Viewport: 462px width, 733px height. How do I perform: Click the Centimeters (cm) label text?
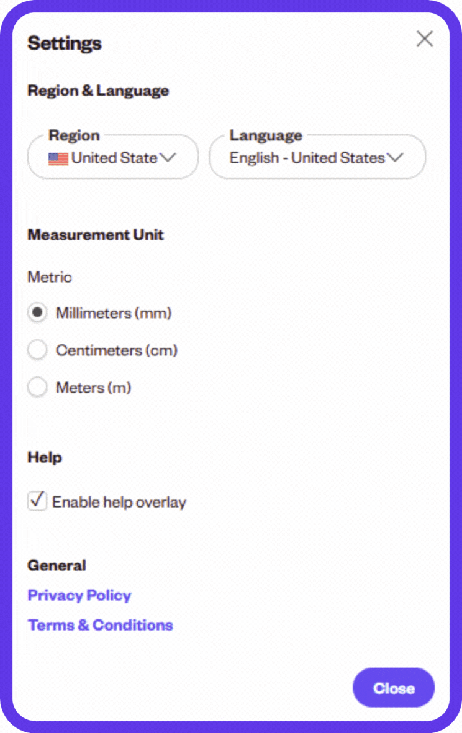click(117, 350)
